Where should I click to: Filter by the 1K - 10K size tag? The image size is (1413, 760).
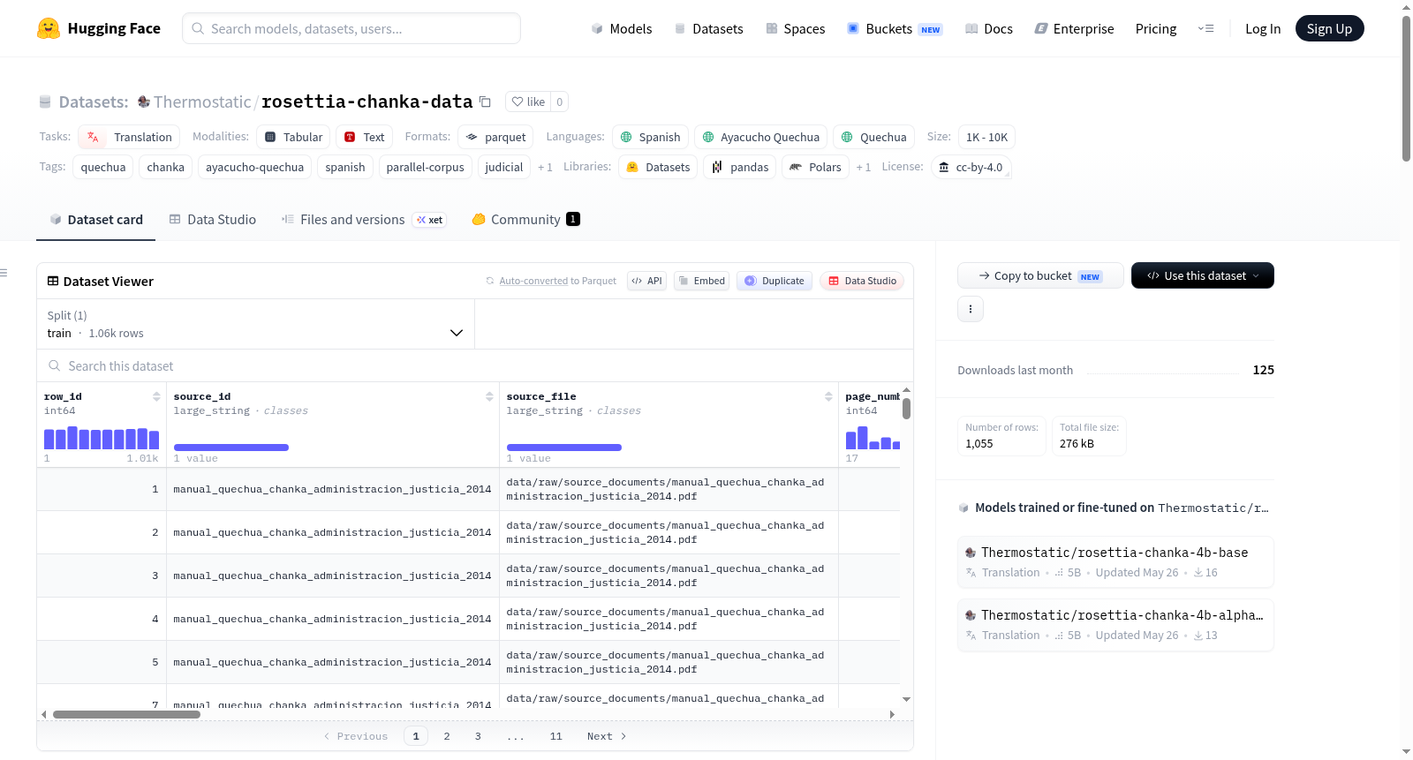coord(986,137)
